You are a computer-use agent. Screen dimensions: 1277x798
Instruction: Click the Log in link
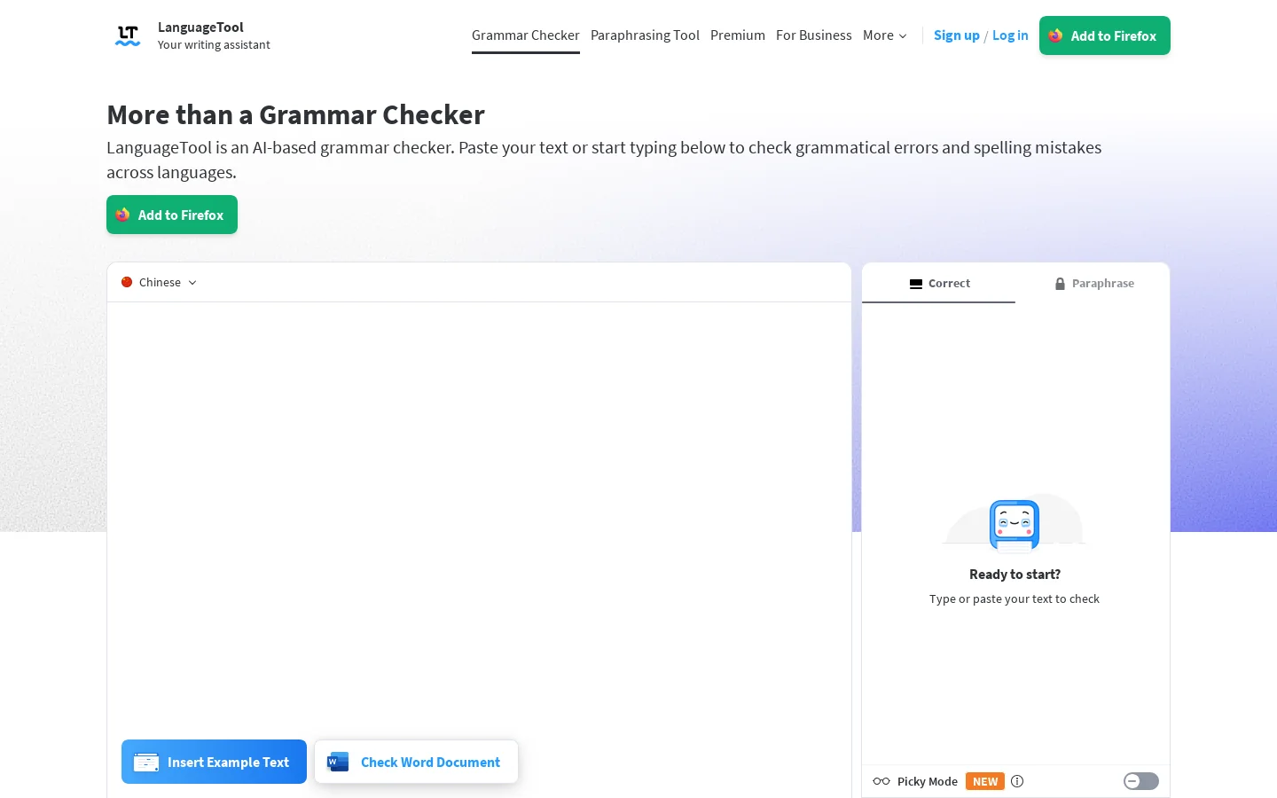[1010, 35]
